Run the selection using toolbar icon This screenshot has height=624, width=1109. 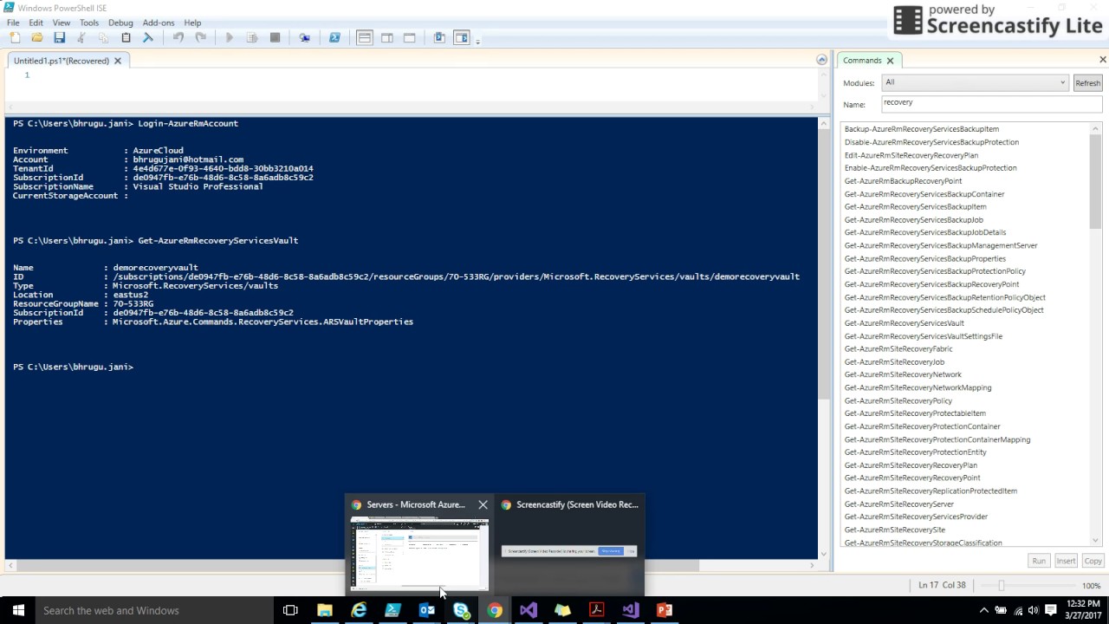252,37
